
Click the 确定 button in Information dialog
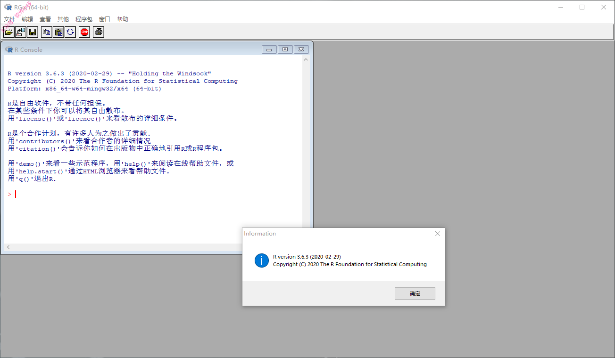(415, 293)
